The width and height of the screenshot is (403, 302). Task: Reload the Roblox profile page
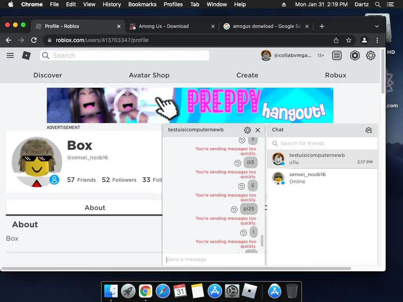34,40
